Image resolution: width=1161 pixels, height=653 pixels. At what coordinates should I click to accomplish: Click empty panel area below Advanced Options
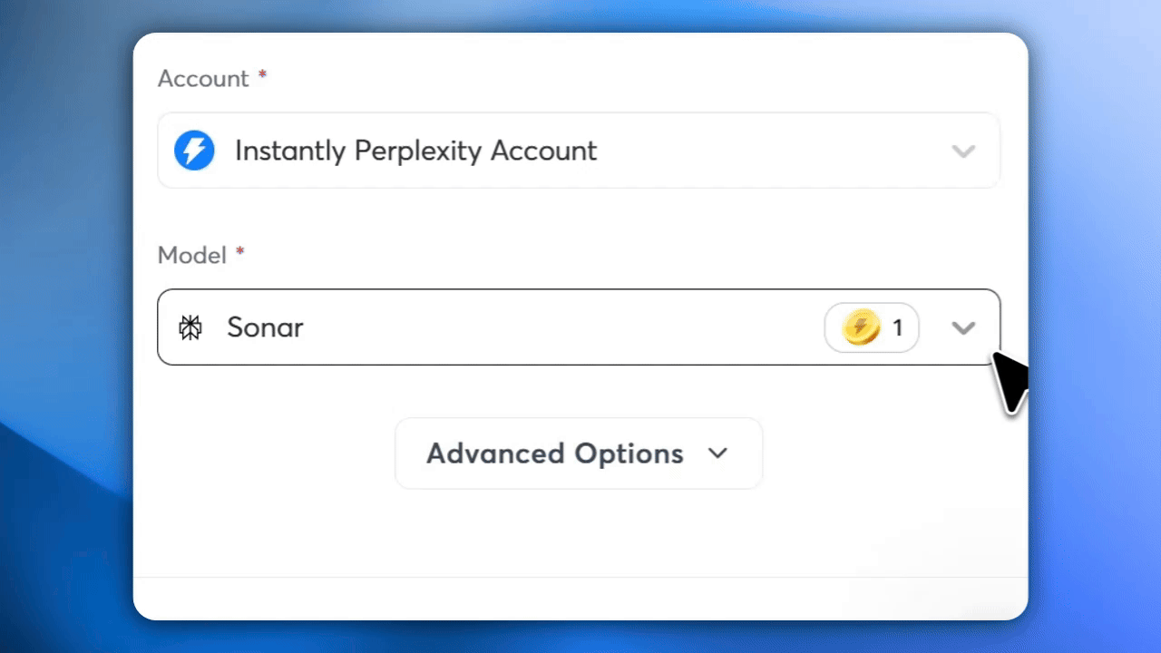580,535
